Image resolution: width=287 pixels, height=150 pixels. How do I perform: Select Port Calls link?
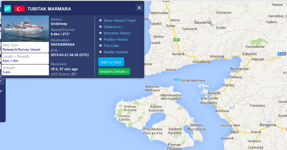click(111, 46)
